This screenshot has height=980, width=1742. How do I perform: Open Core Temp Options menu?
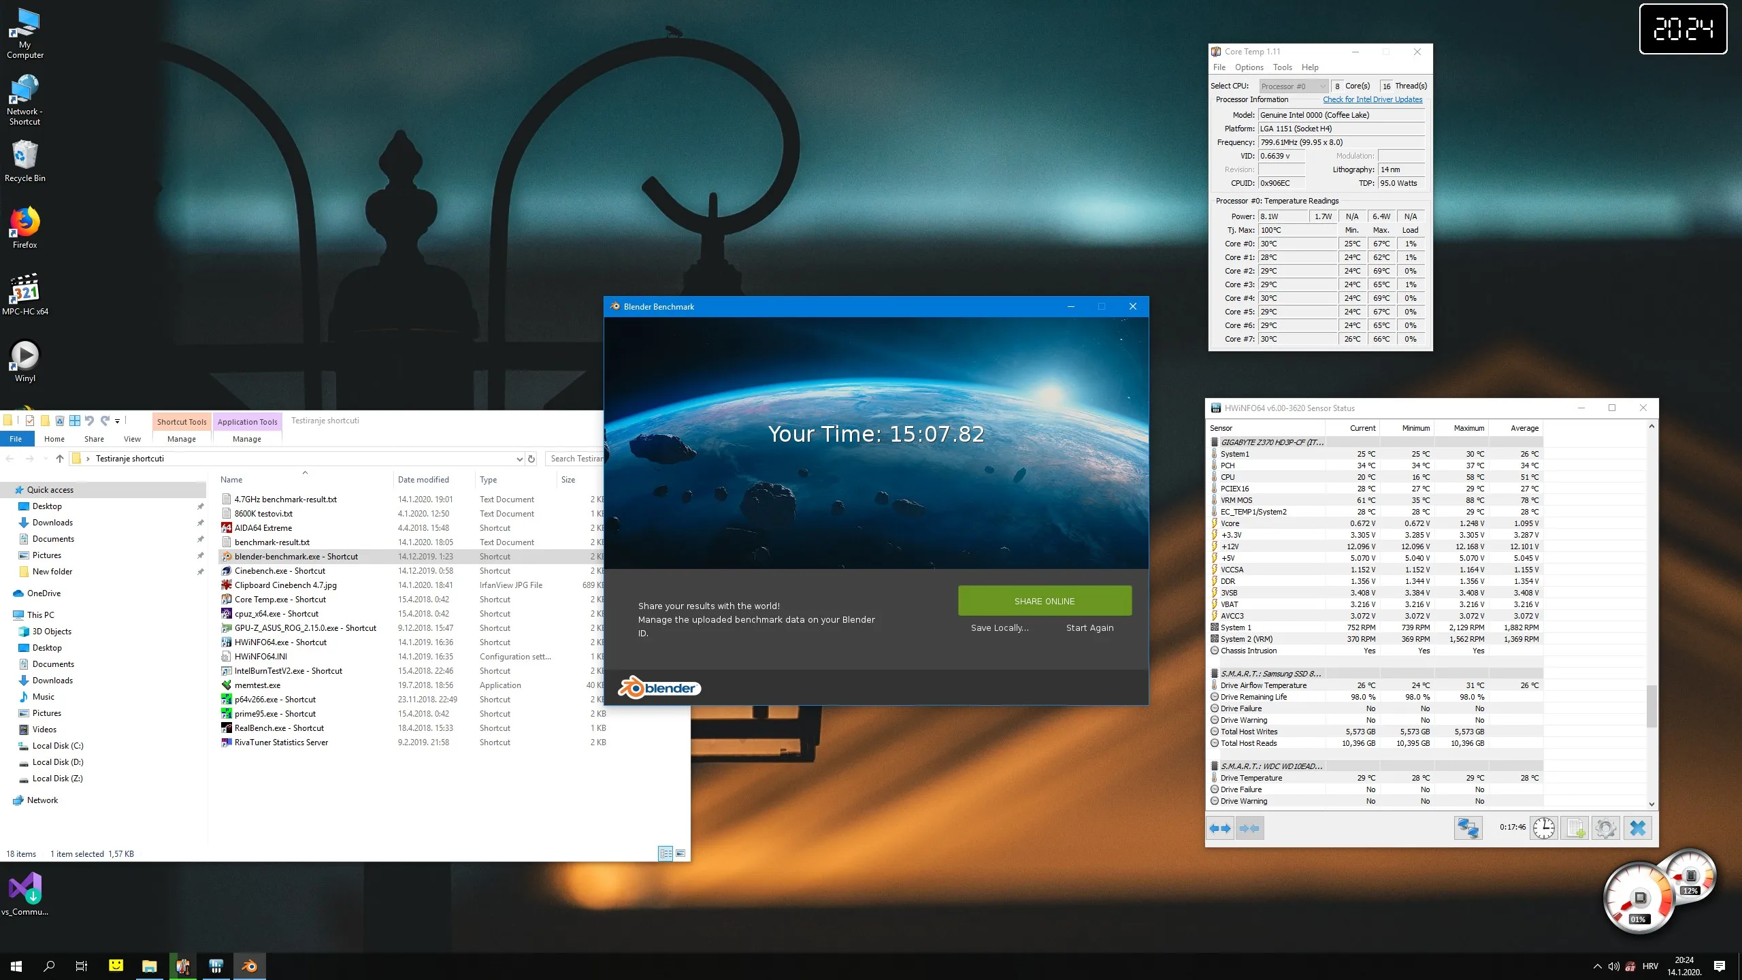(x=1249, y=67)
